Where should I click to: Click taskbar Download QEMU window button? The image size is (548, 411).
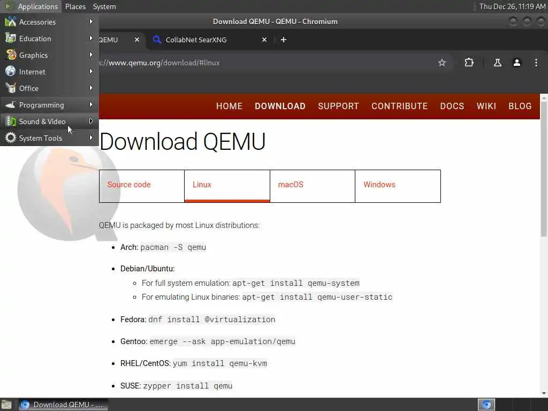click(63, 405)
